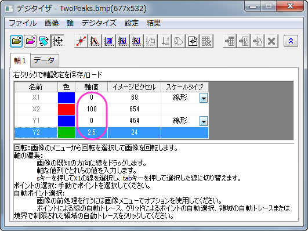
Task: Select Auto Trace Area tool
Action: click(x=123, y=41)
